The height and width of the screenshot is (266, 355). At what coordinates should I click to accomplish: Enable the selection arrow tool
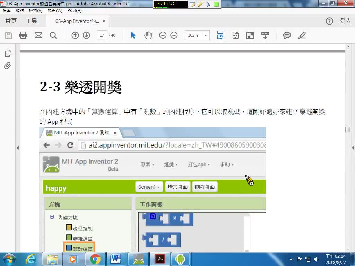[x=133, y=35]
